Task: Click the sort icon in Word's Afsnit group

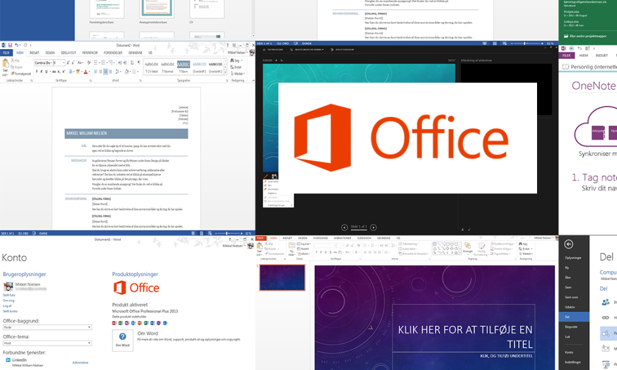Action: (x=132, y=62)
